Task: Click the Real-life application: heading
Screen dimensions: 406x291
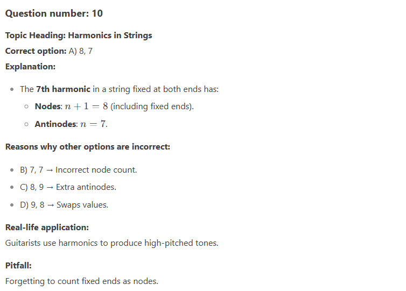Action: coord(47,228)
